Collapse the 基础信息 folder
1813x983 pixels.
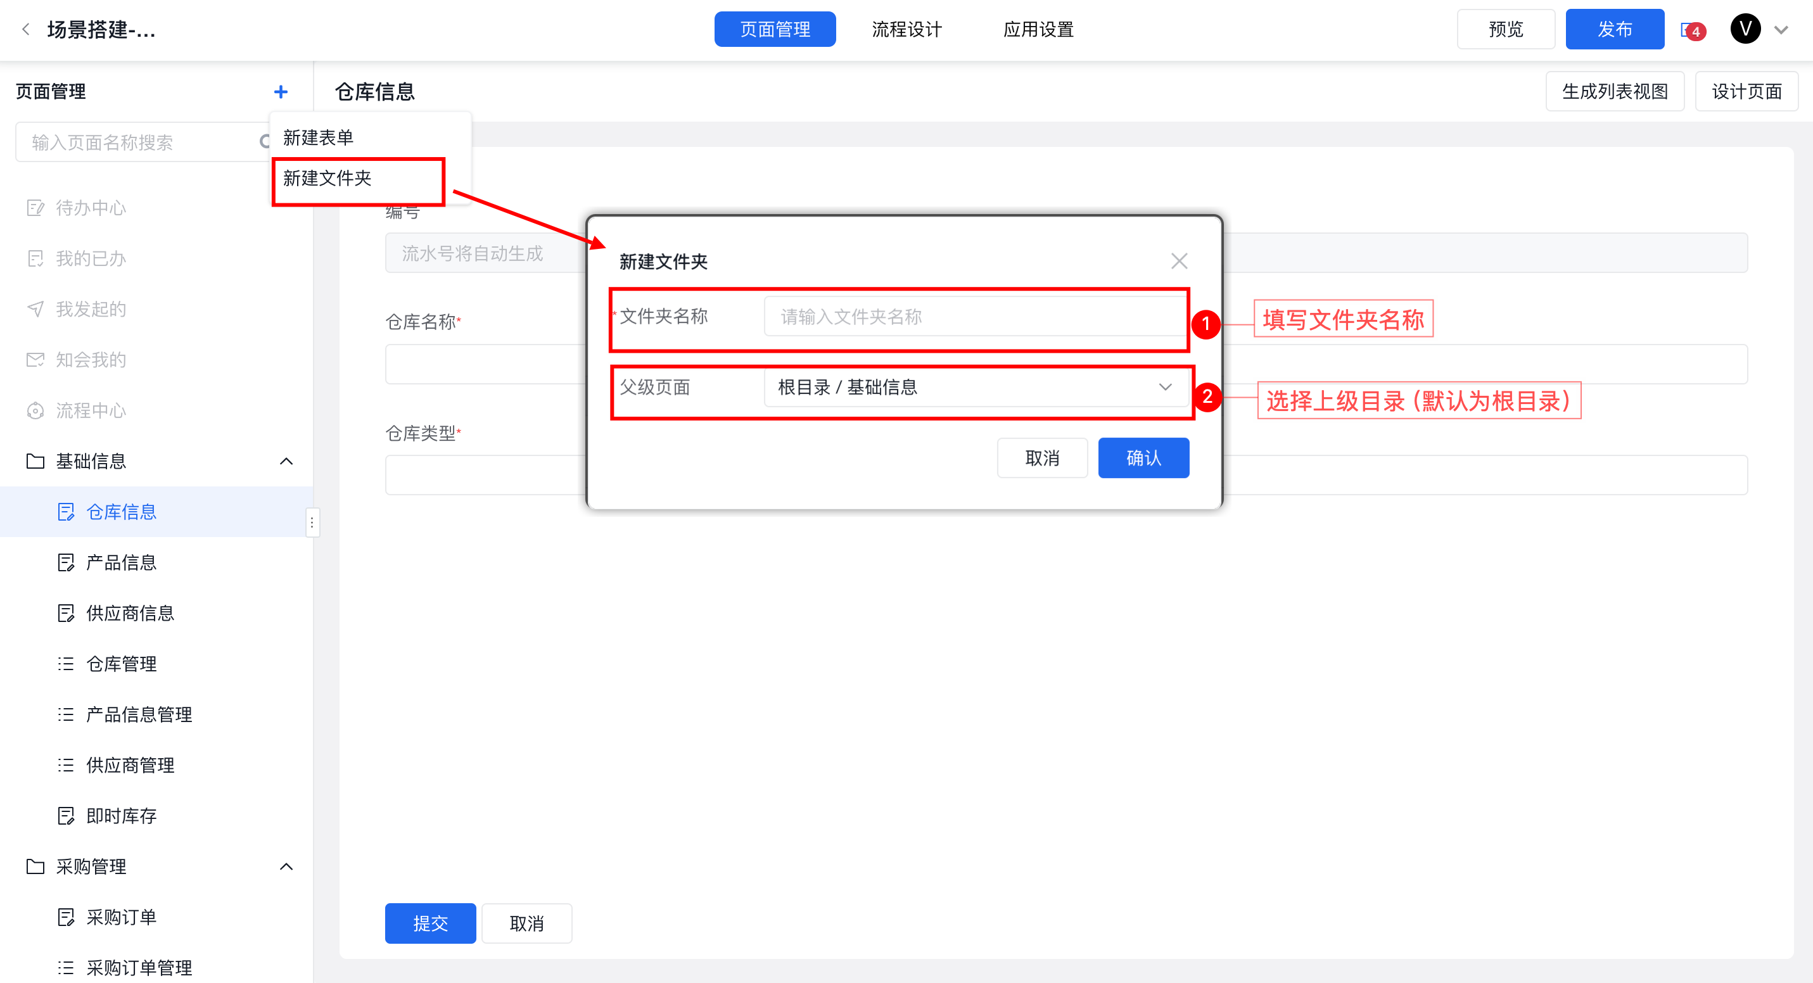click(x=286, y=461)
